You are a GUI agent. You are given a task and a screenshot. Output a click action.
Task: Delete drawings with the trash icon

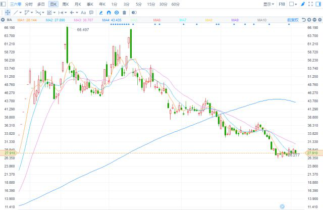124,12
